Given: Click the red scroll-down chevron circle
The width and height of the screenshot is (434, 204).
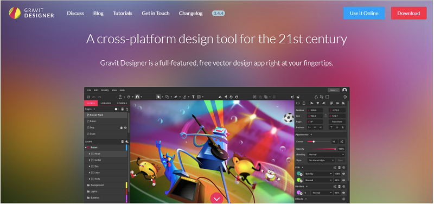Looking at the screenshot, I should (216, 199).
